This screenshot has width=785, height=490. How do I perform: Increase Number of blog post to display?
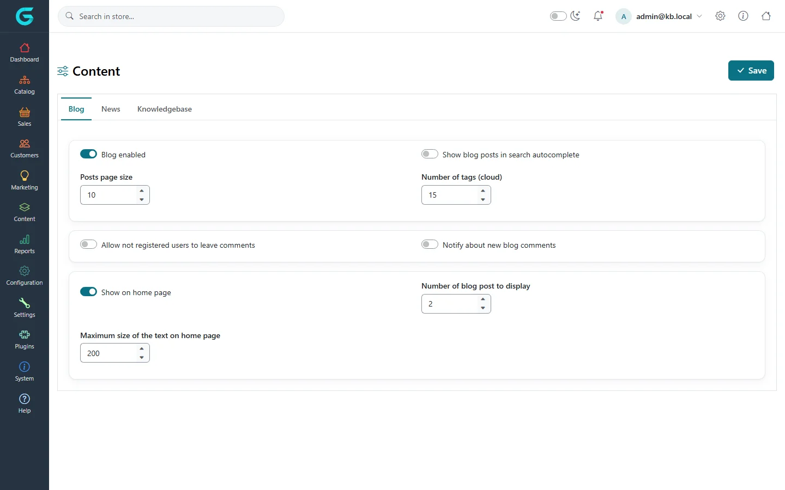click(483, 299)
